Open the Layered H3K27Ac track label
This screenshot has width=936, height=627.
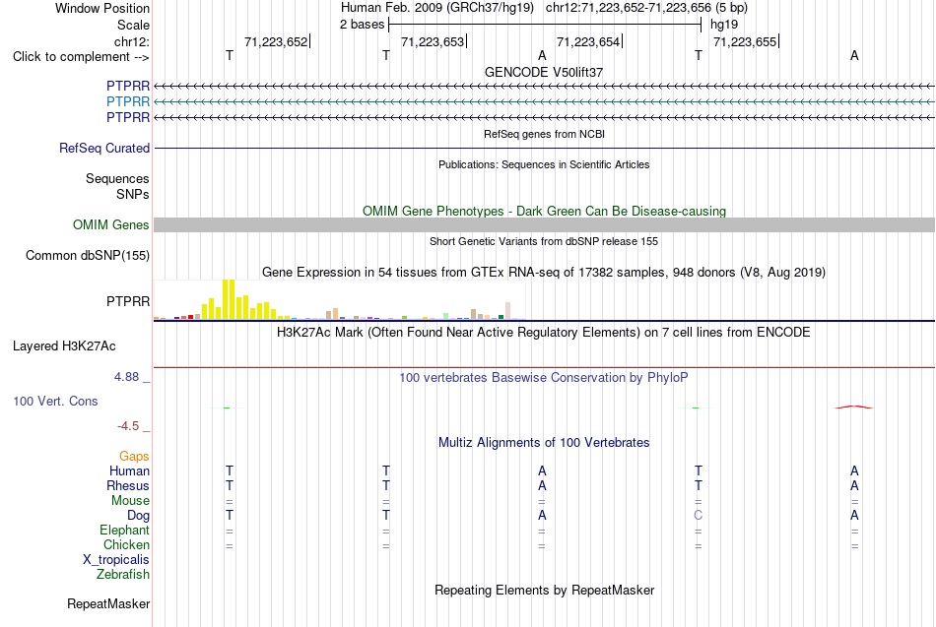tap(64, 346)
